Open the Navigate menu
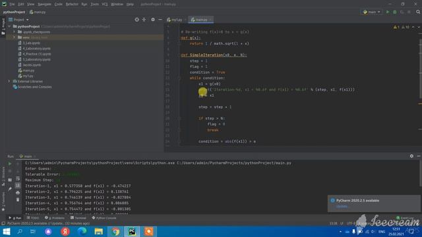Image resolution: width=422 pixels, height=237 pixels. point(44,5)
